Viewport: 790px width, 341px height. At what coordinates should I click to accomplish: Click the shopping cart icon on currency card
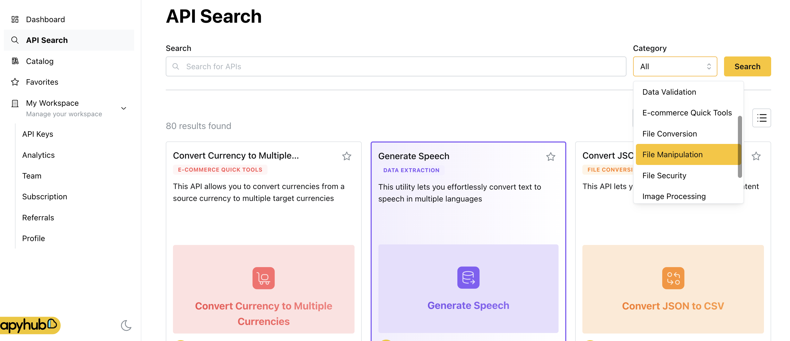263,278
